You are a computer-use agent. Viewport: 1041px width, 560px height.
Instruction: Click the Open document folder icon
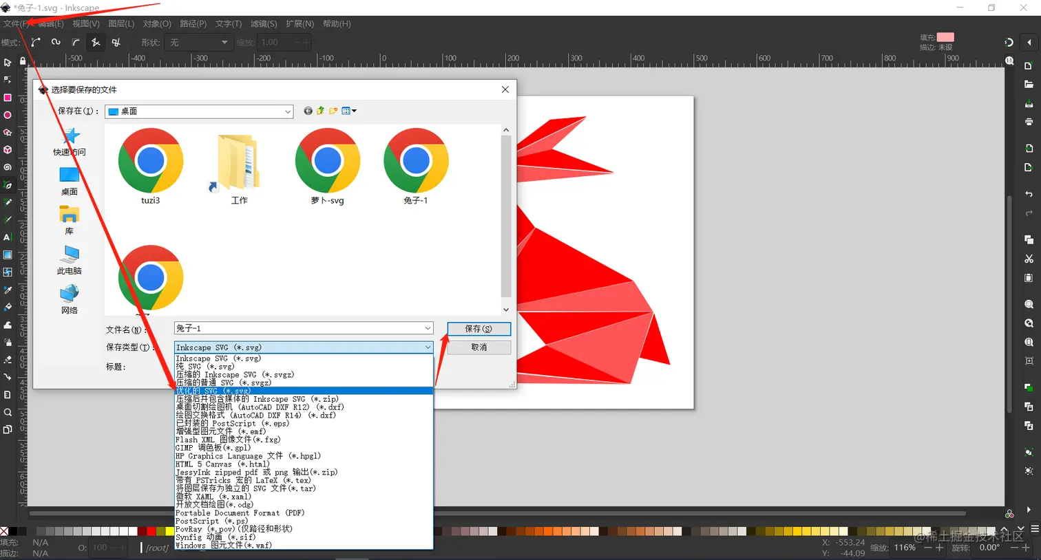coord(1029,85)
